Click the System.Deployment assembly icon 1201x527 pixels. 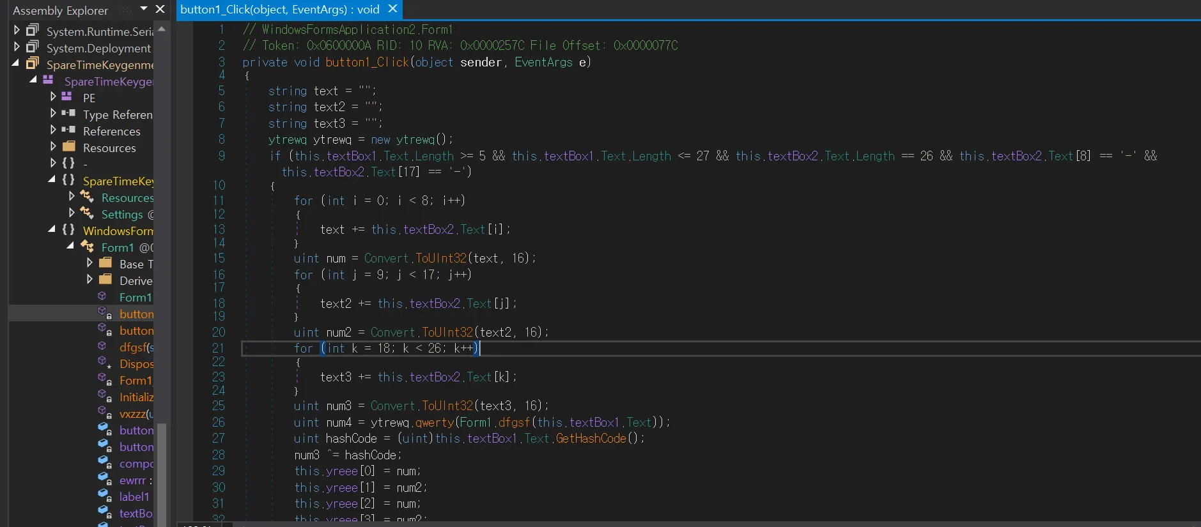coord(32,47)
